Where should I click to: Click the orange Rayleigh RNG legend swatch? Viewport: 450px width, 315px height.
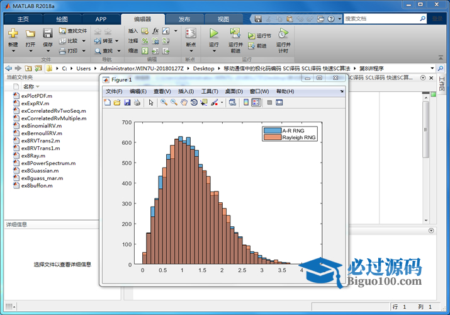point(273,137)
